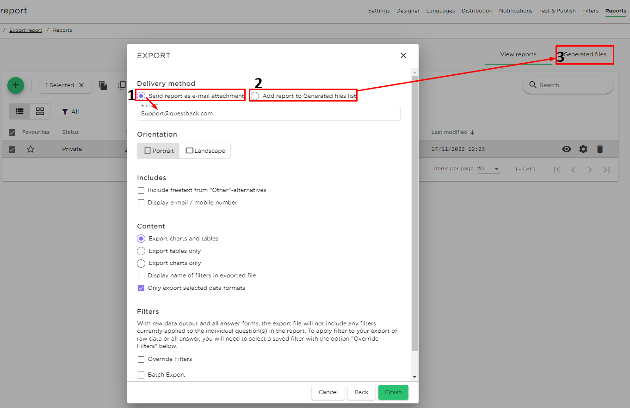Check Display e-mail / mobile number
The width and height of the screenshot is (630, 408).
tap(141, 203)
